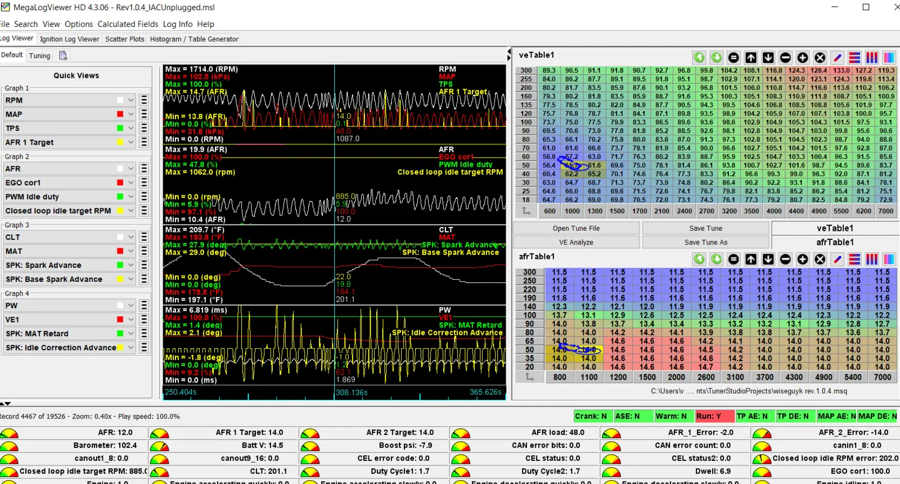
Task: Click the '4900' RPM header in veTable1
Action: click(x=818, y=211)
